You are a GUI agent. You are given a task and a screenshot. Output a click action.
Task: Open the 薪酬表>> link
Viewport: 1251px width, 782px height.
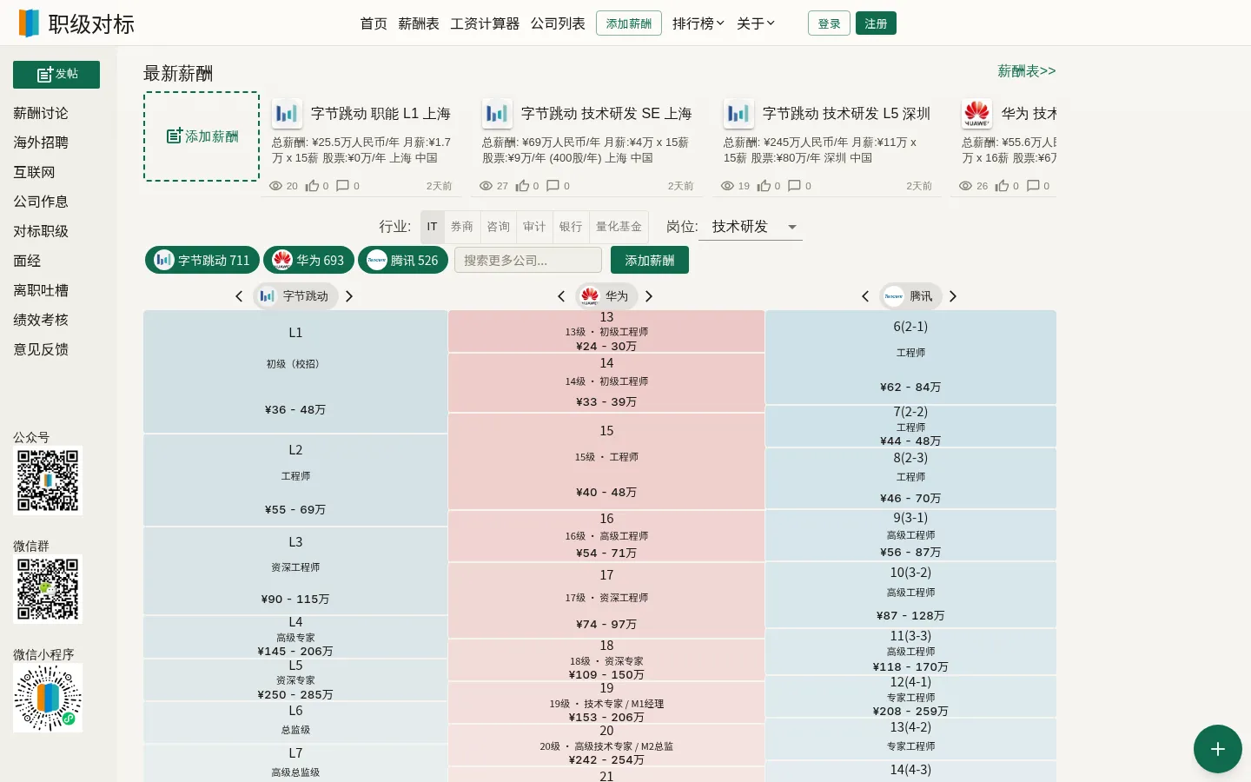[1027, 71]
